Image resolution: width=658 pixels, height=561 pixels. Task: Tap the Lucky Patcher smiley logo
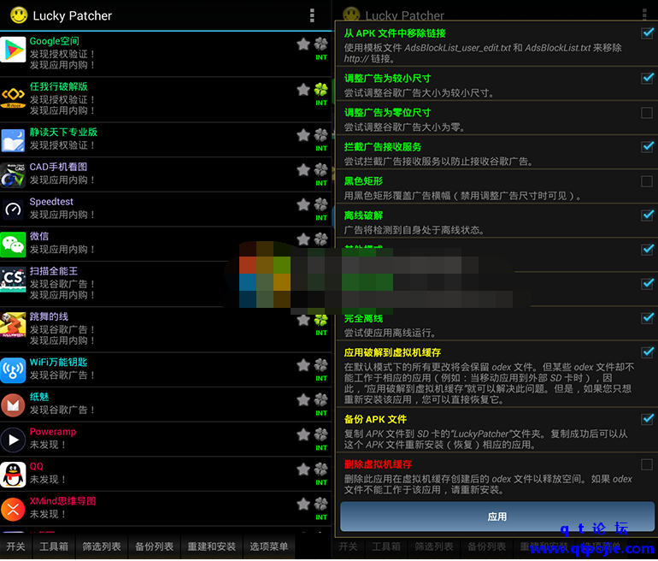[x=19, y=15]
